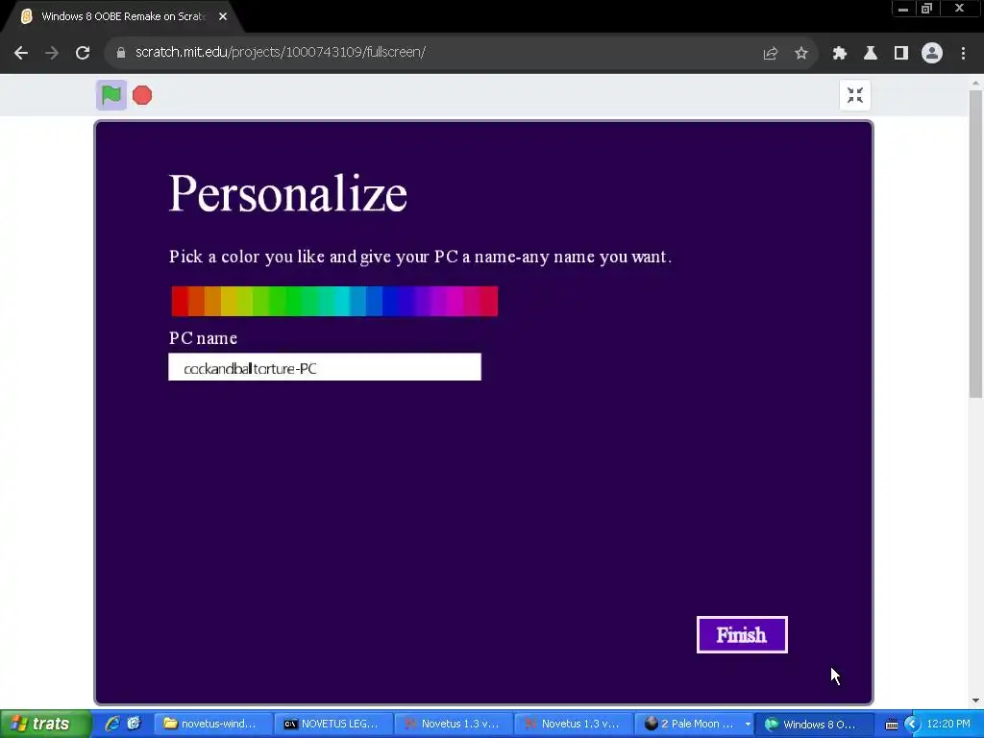Image resolution: width=984 pixels, height=738 pixels.
Task: Pick the orange color swatch
Action: 212,301
